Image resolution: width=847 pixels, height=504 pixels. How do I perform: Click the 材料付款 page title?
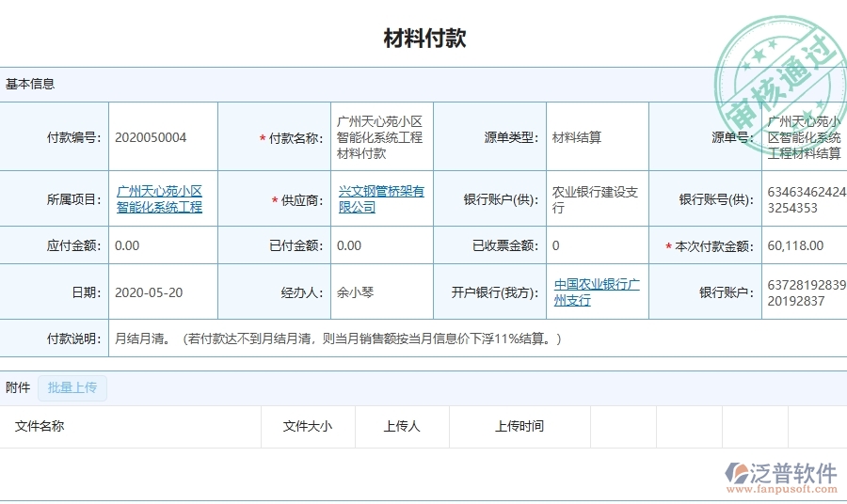pos(424,39)
